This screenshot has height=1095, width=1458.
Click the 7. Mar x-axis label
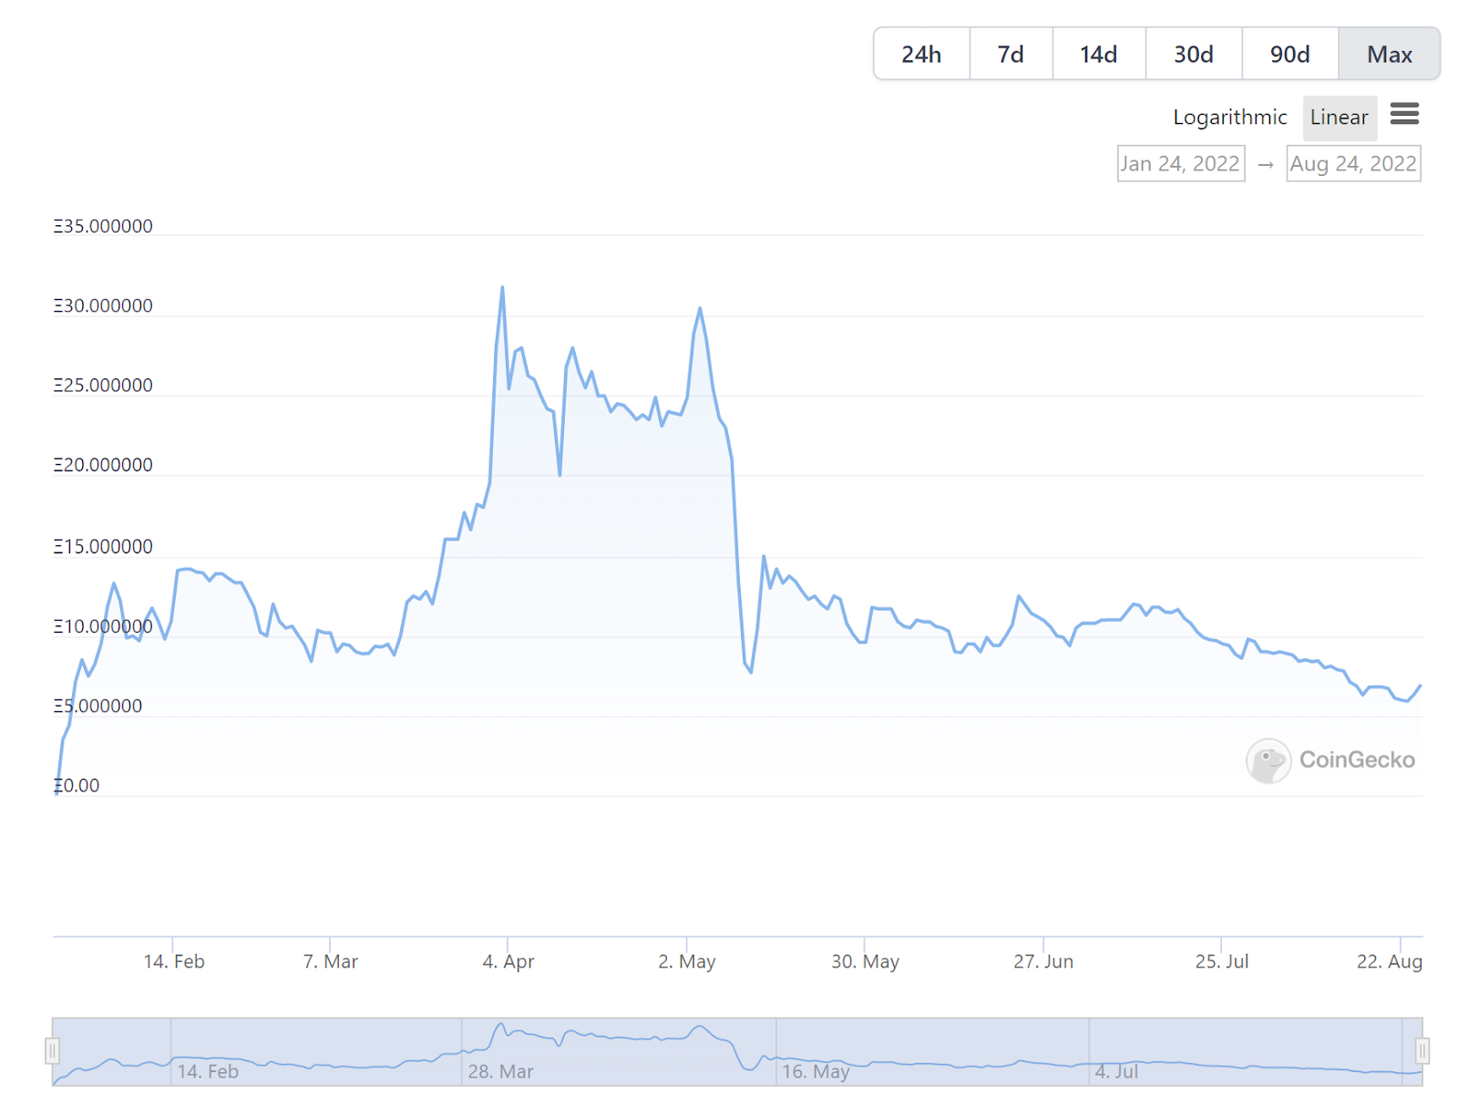(x=330, y=962)
